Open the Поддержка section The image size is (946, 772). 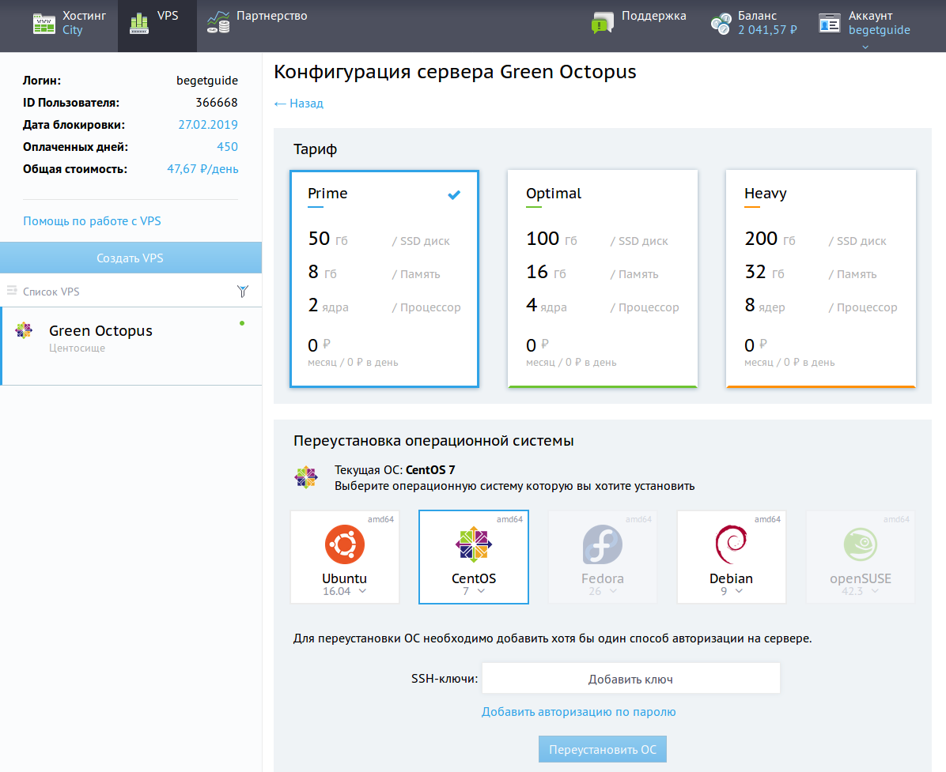(x=639, y=23)
